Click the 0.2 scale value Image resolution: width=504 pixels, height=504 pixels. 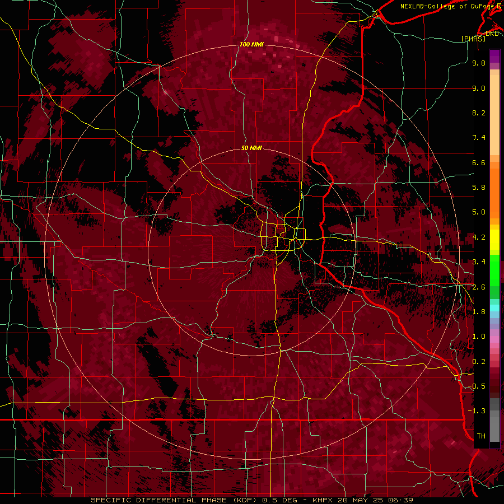[x=479, y=362]
